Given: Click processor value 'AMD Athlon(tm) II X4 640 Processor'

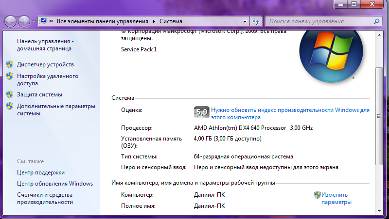Looking at the screenshot, I should [x=240, y=128].
